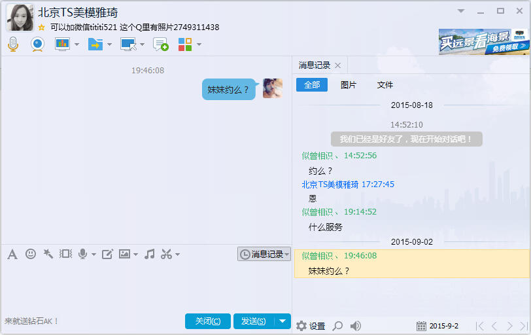
Task: Click the screenshot scissors icon
Action: pos(166,254)
